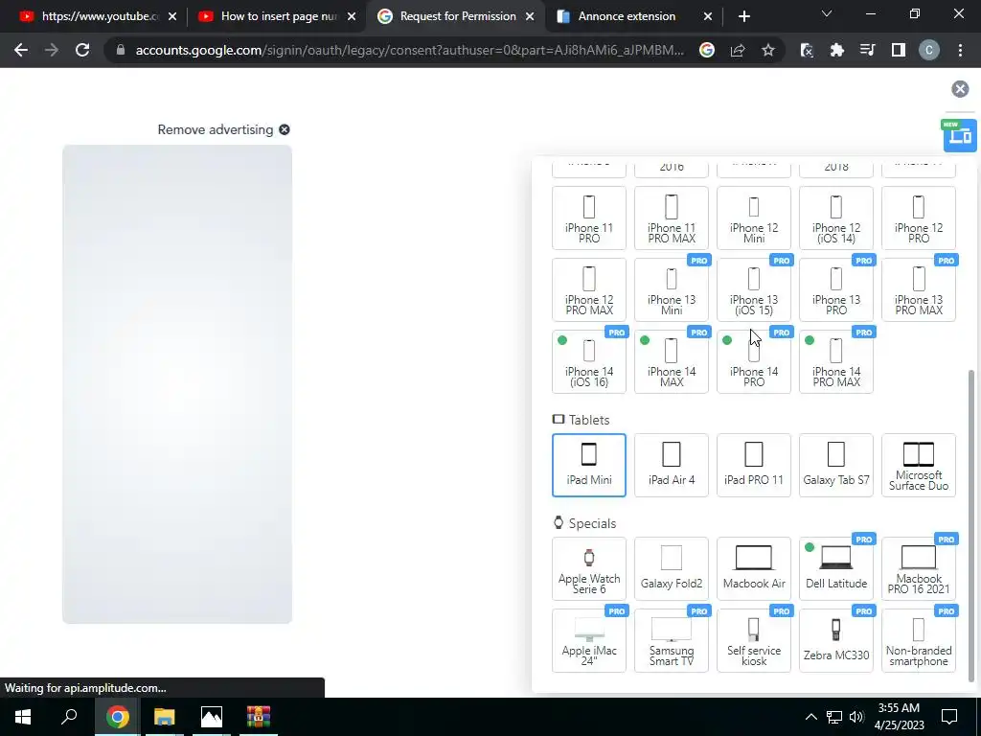This screenshot has height=736, width=981.
Task: Select the iPhone 14 PRO device
Action: click(754, 361)
